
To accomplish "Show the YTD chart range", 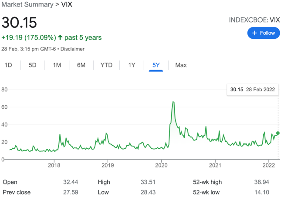I will pos(106,65).
